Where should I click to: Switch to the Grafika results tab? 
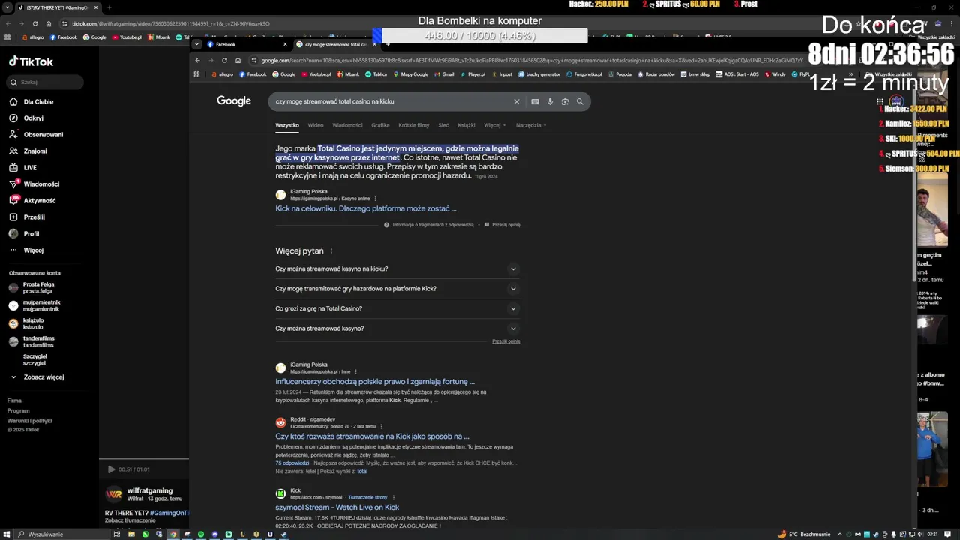pyautogui.click(x=380, y=125)
